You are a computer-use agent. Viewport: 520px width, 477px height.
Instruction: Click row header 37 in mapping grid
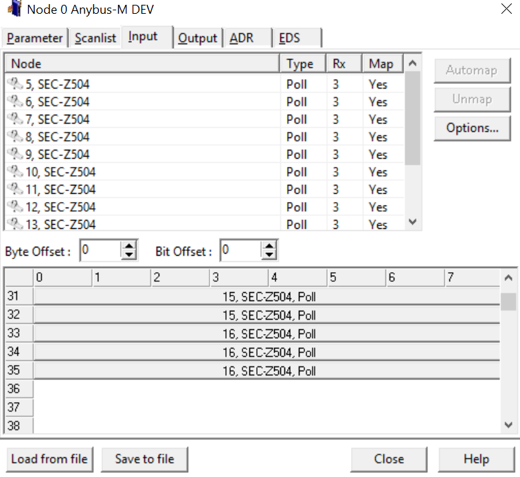19,407
